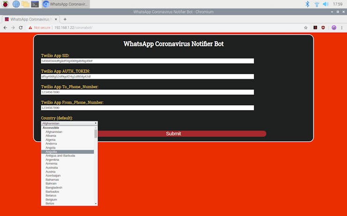Click the clock showing 17:59
The image size is (347, 216).
[x=338, y=4]
